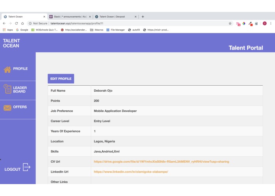
Task: Open the autofill bookmark
Action: [134, 30]
